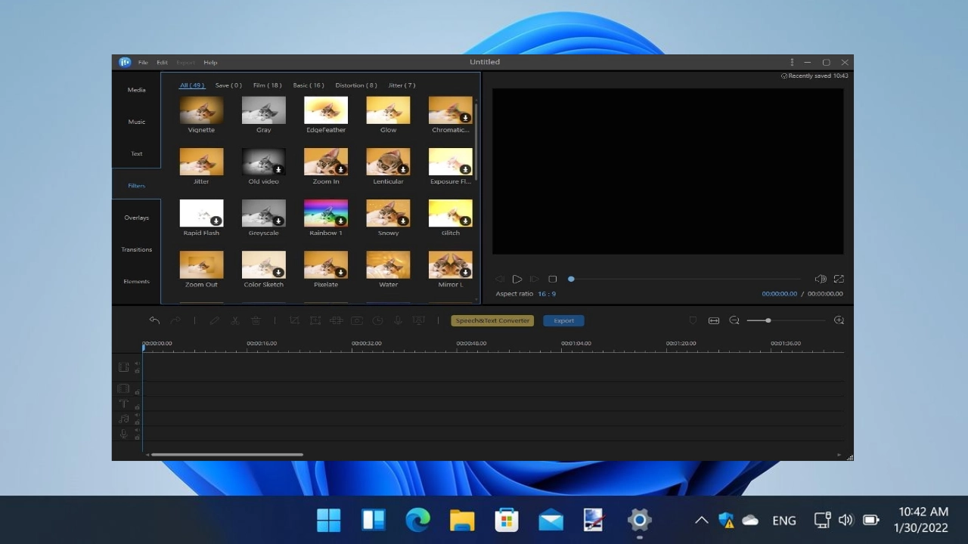Viewport: 968px width, 544px height.
Task: Download the Rainbow 1 filter
Action: [x=341, y=221]
